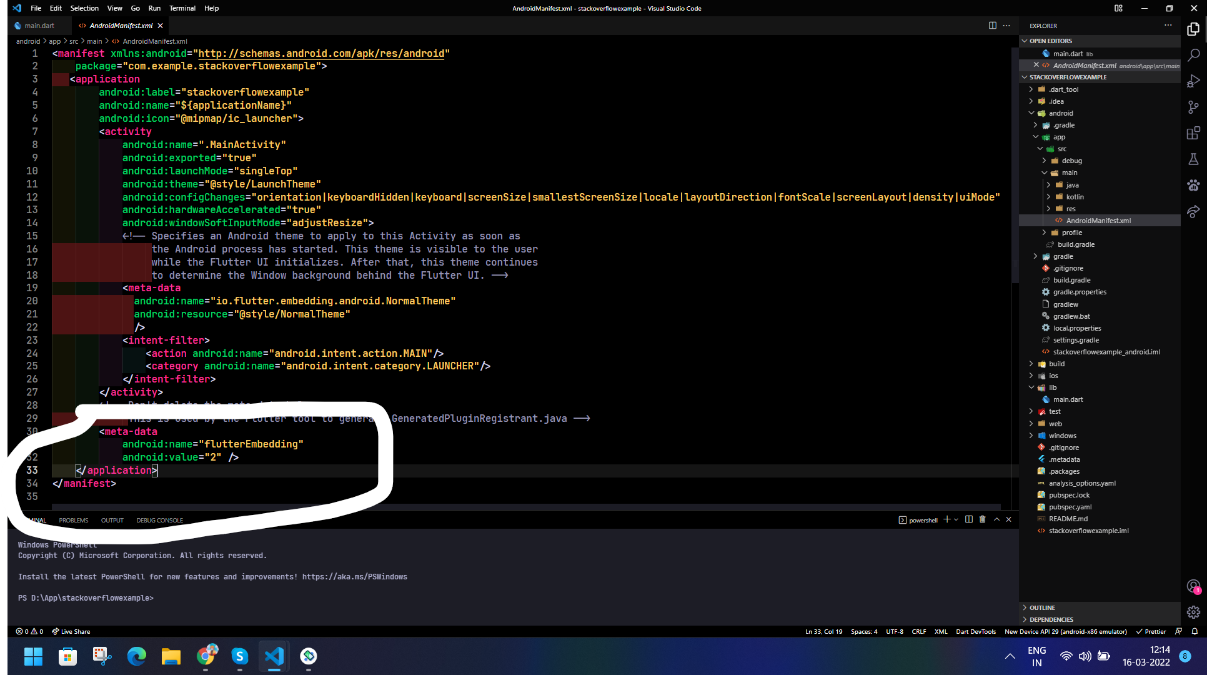Open Windows Start menu
This screenshot has width=1207, height=675.
click(x=33, y=656)
